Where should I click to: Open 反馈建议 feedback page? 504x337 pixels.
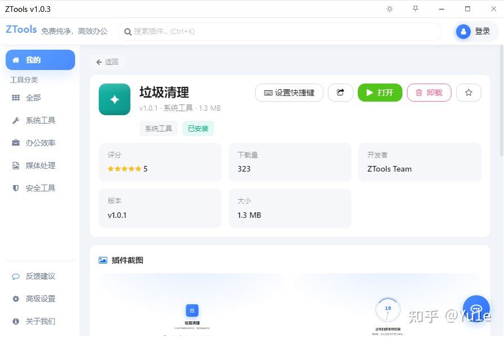coord(40,276)
